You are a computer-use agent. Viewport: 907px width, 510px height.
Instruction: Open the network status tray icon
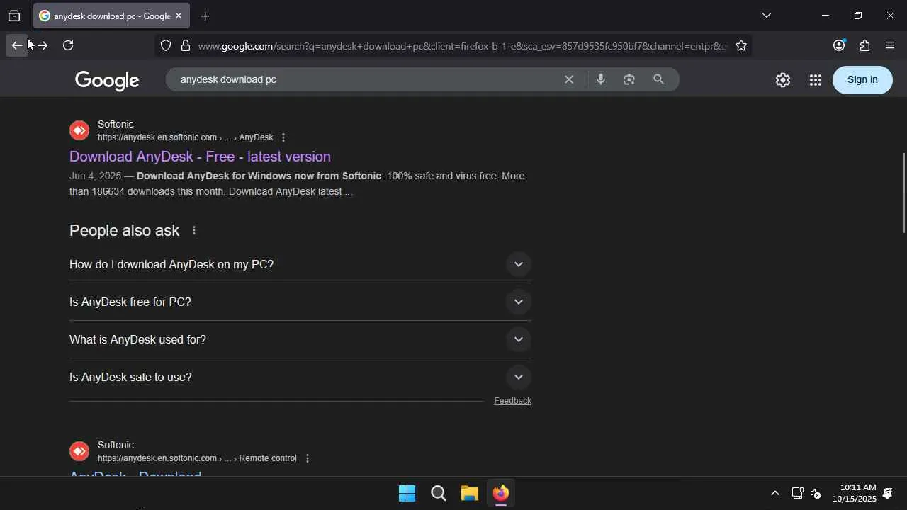click(x=797, y=493)
